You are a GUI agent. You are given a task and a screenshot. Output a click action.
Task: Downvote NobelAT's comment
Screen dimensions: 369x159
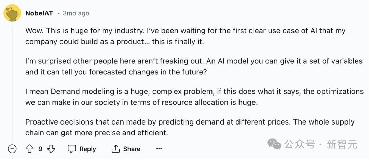[51, 149]
